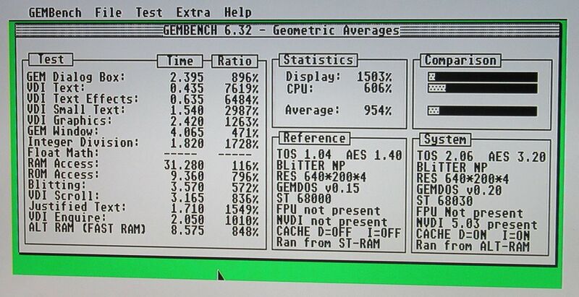Viewport: 579px width, 297px height.
Task: Select the GEM Window test row
Action: [x=143, y=132]
